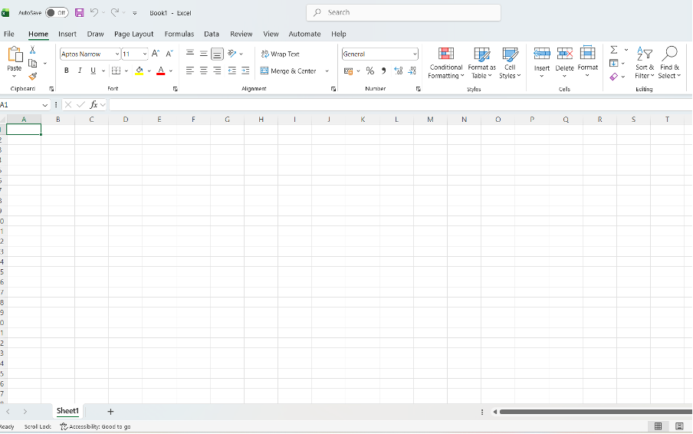Click Center text alignment icon
This screenshot has width=693, height=434.
point(203,71)
